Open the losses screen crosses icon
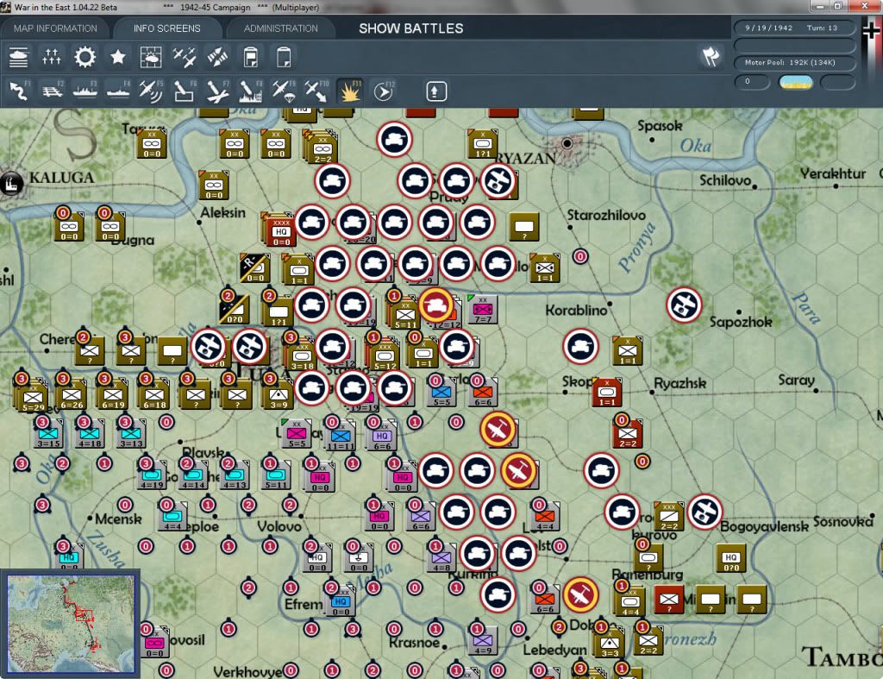The height and width of the screenshot is (679, 883). [51, 57]
